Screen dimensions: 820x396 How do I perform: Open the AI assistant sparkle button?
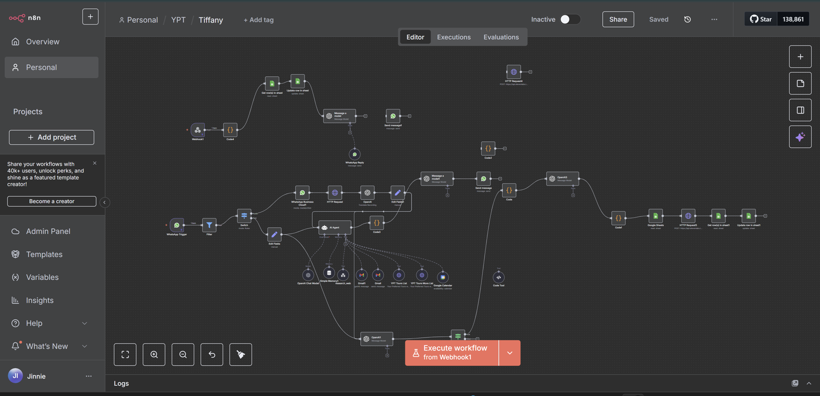pos(800,137)
